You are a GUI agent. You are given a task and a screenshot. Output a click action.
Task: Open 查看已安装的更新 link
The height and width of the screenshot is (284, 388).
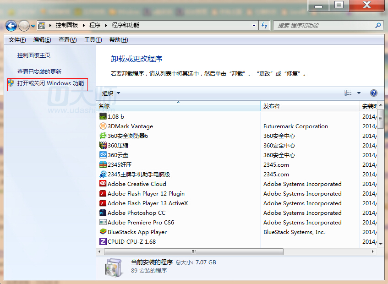(39, 72)
